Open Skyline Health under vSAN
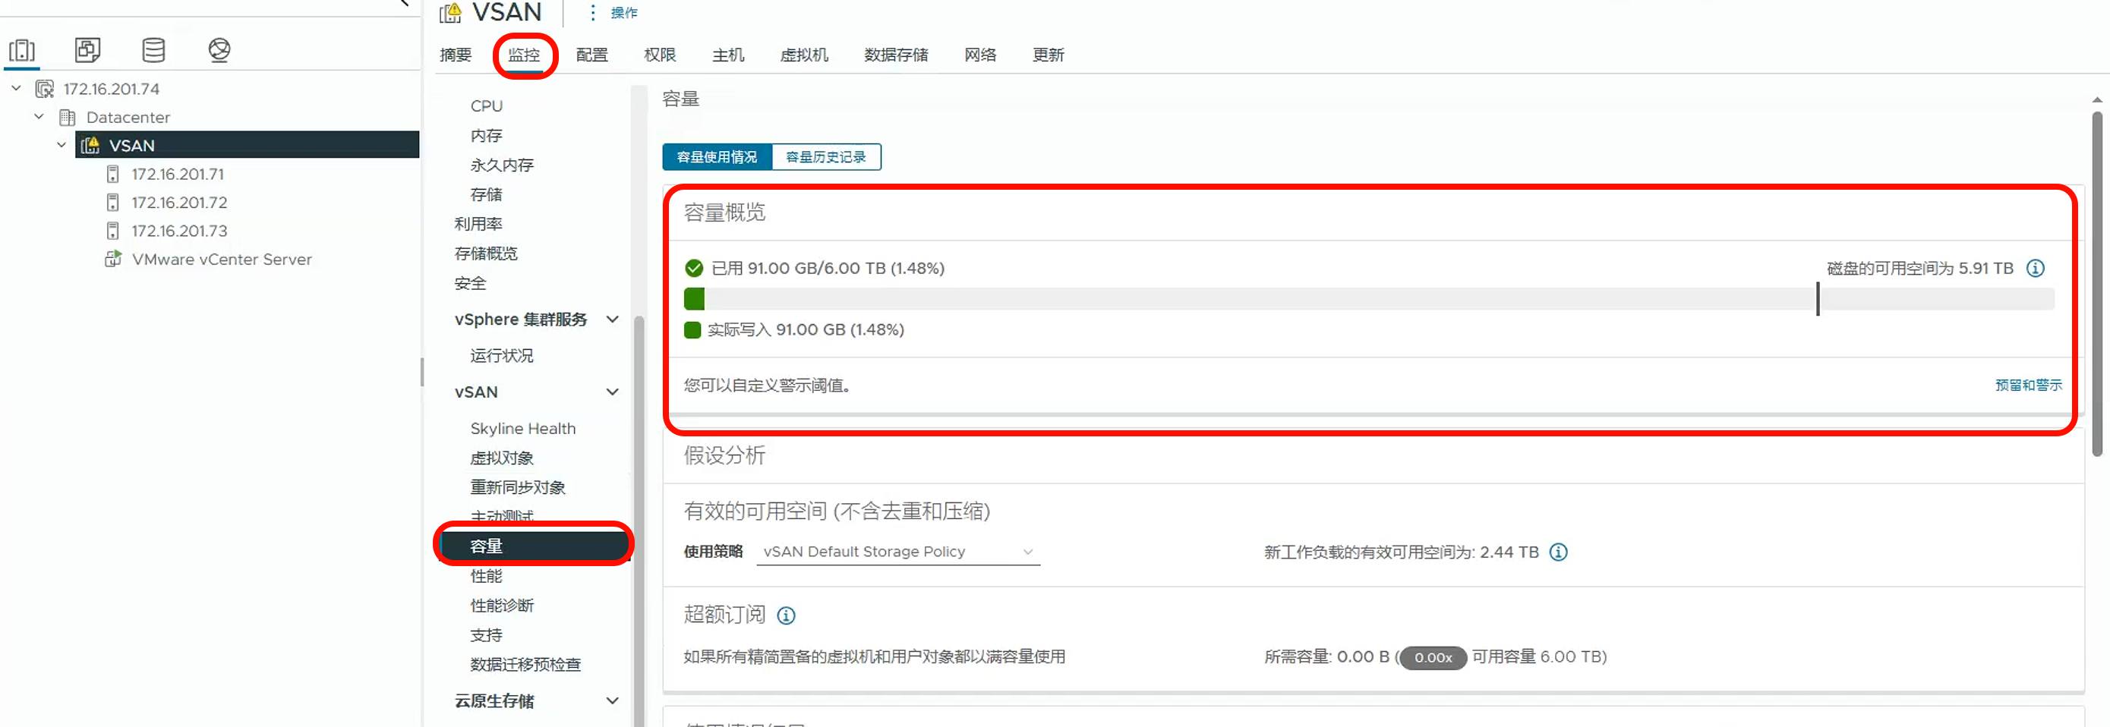2110x727 pixels. point(522,428)
